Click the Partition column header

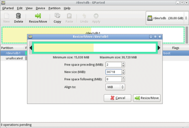coord(12,48)
